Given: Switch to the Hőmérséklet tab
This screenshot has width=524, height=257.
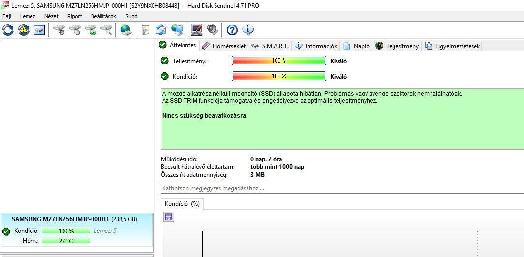Looking at the screenshot, I should [224, 46].
